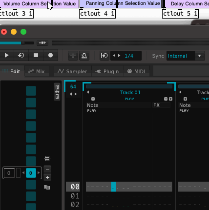Click the plus icon left of Track 01 PLAY
The height and width of the screenshot is (210, 209).
[93, 99]
